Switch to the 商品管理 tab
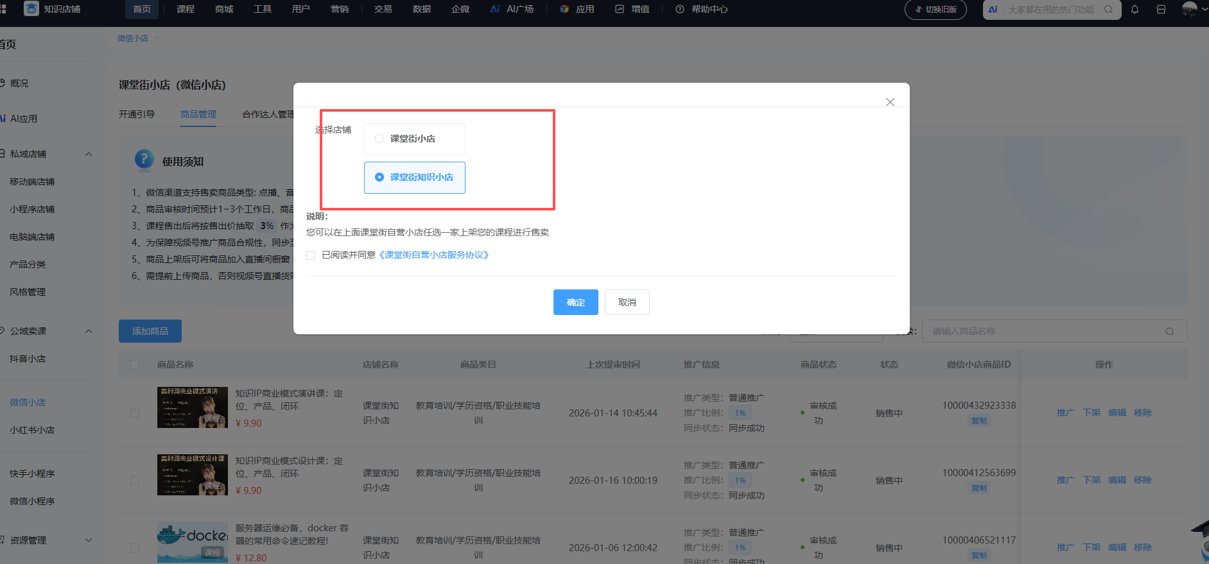Viewport: 1209px width, 564px height. tap(198, 114)
